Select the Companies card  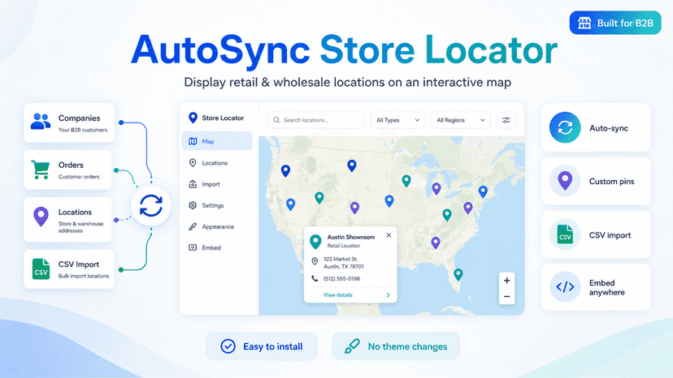69,122
